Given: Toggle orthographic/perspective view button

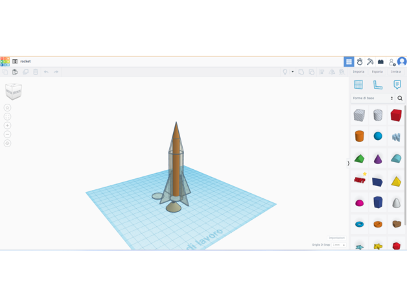Looking at the screenshot, I should click(x=7, y=143).
